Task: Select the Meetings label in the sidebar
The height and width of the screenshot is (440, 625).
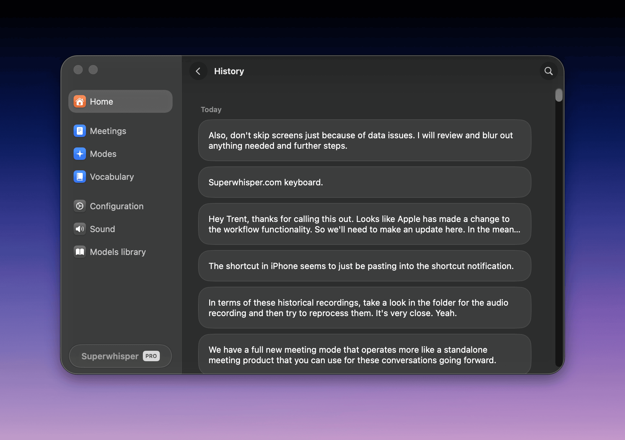Action: point(108,131)
